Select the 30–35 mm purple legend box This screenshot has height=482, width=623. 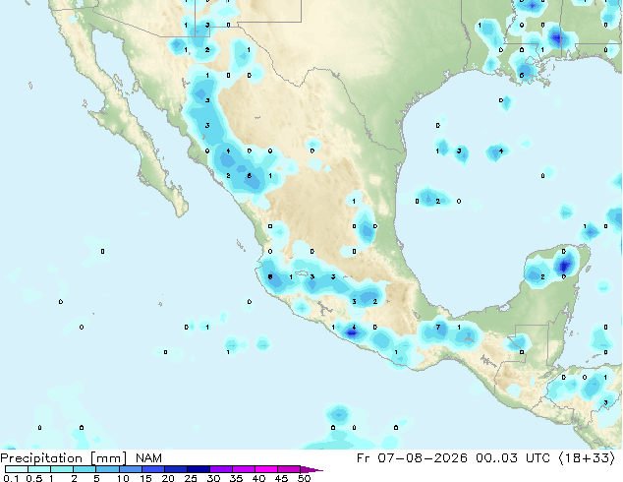[x=221, y=469]
